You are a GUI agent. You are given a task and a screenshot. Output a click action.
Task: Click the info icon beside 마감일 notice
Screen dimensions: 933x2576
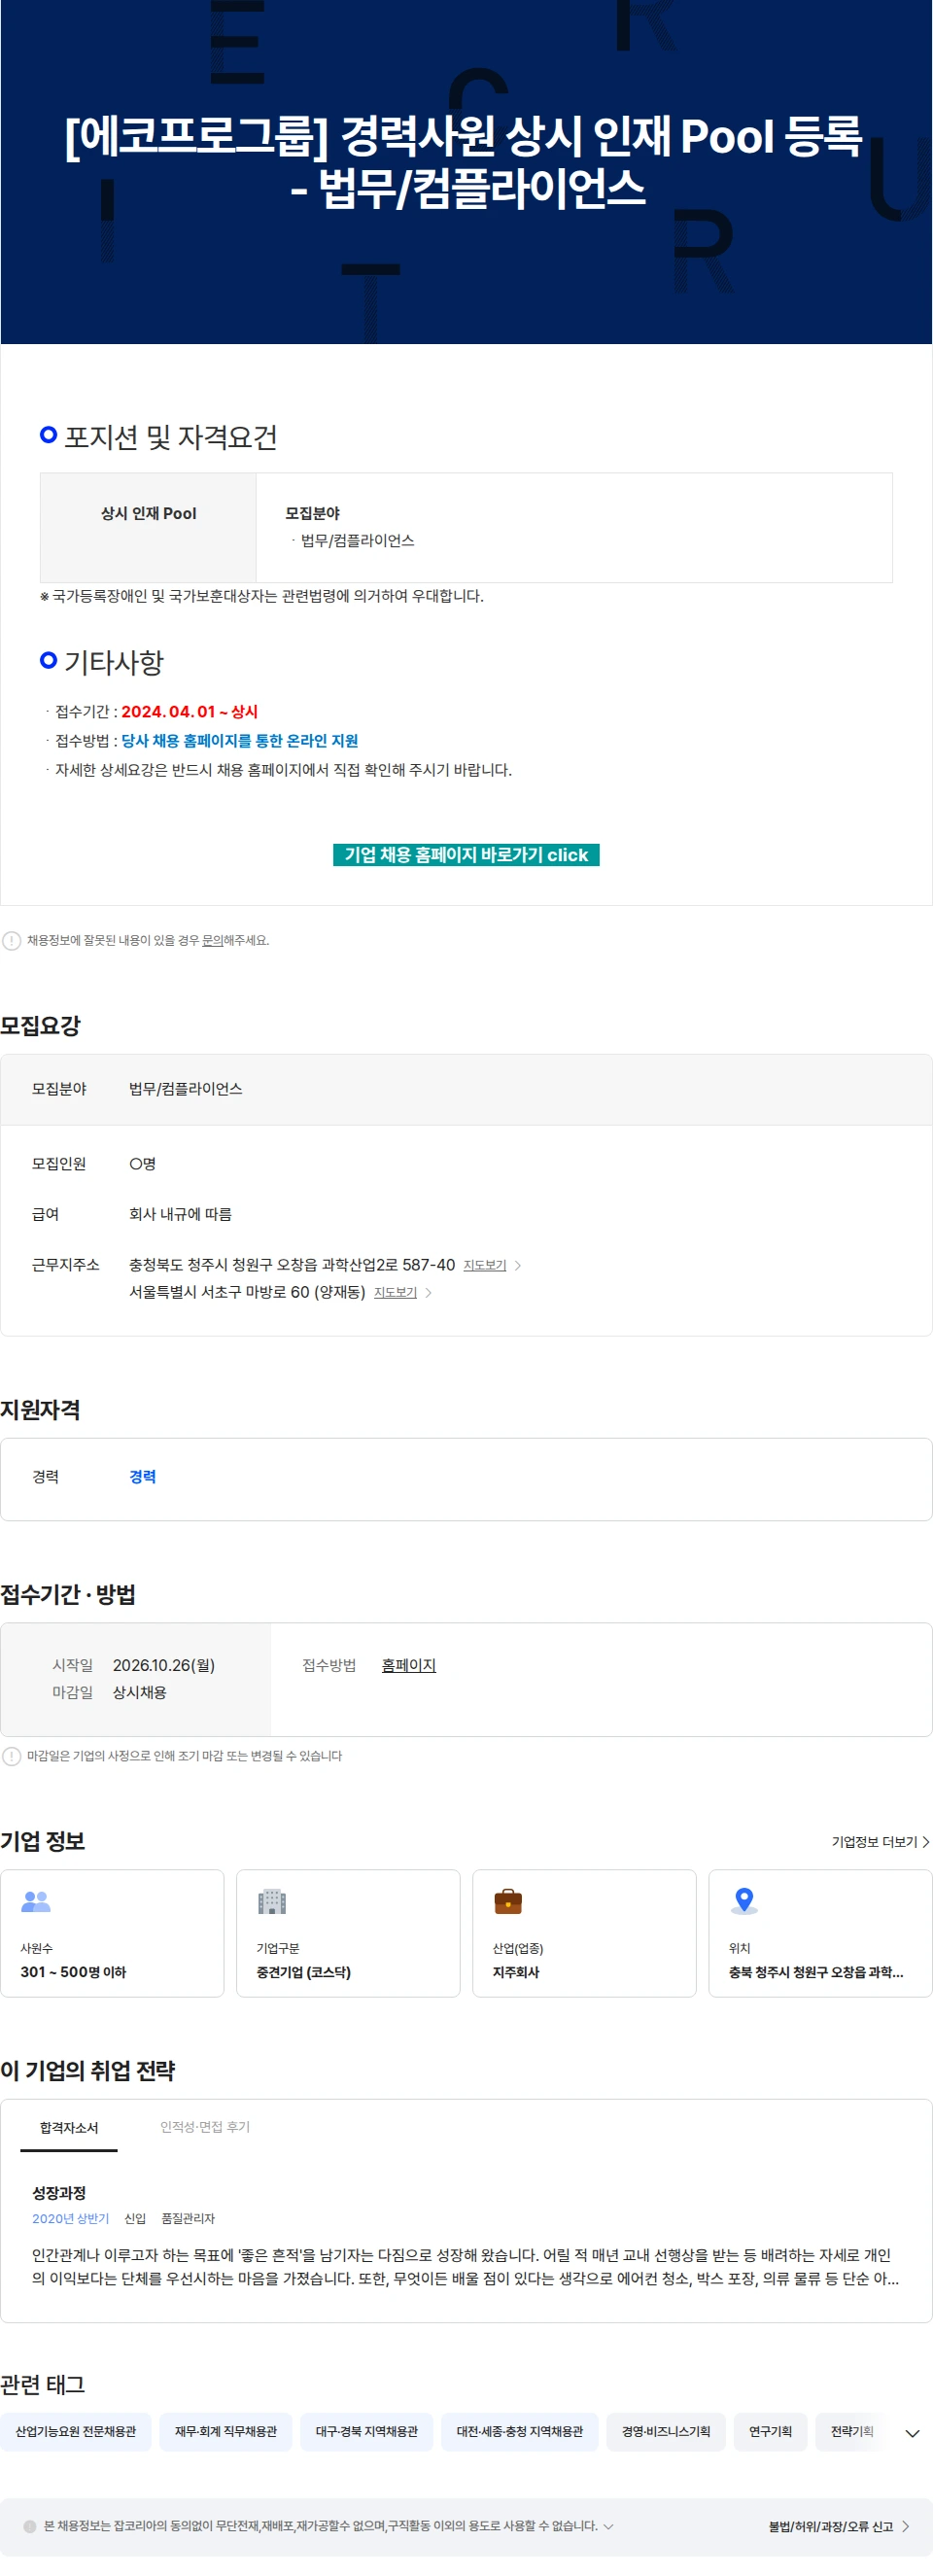12,1756
